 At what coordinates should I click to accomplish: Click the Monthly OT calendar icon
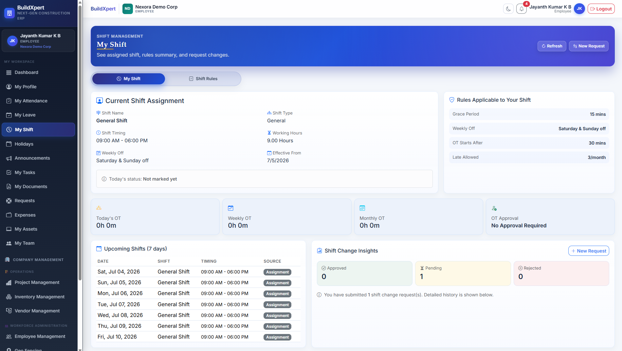click(362, 208)
